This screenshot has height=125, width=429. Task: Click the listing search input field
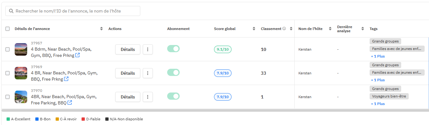tap(75, 11)
